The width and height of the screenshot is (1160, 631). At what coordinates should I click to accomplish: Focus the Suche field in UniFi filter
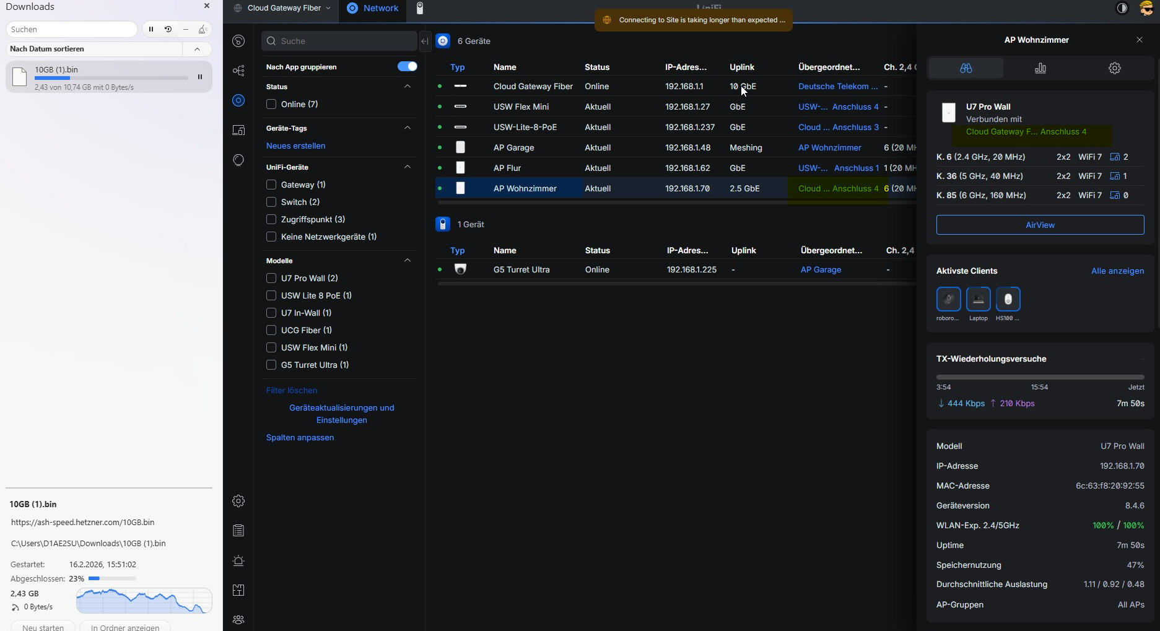(x=339, y=41)
